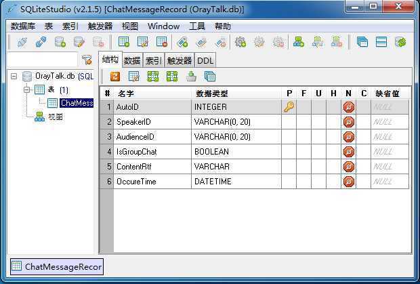Click the icon with green down arrow

[191, 77]
